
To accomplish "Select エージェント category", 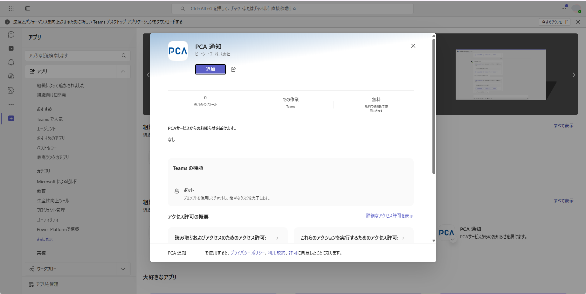I will point(46,129).
